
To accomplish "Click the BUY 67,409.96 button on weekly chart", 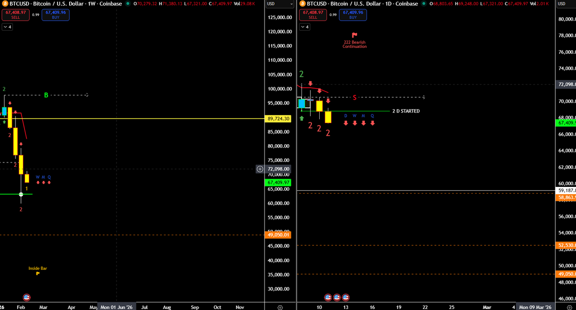I will click(56, 14).
